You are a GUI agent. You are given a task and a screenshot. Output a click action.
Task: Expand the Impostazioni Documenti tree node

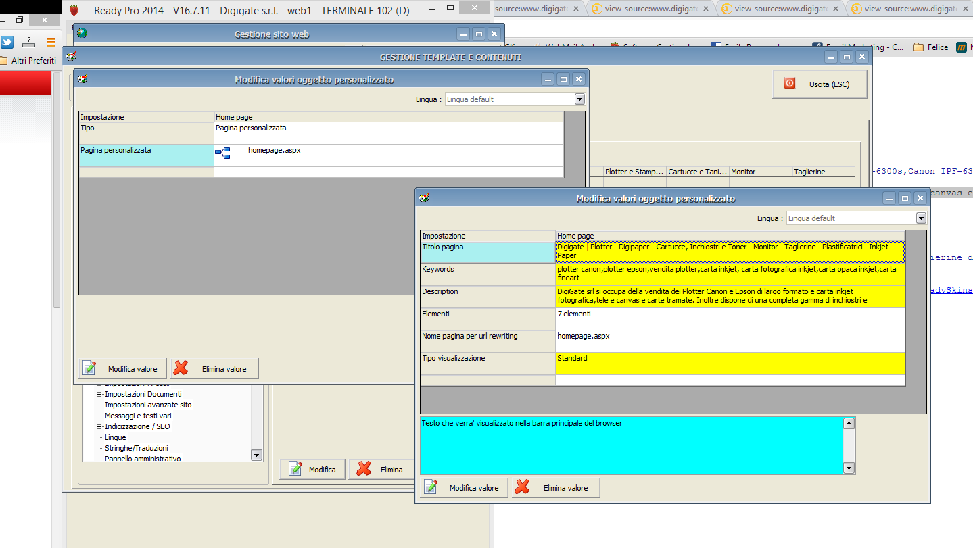(x=99, y=394)
